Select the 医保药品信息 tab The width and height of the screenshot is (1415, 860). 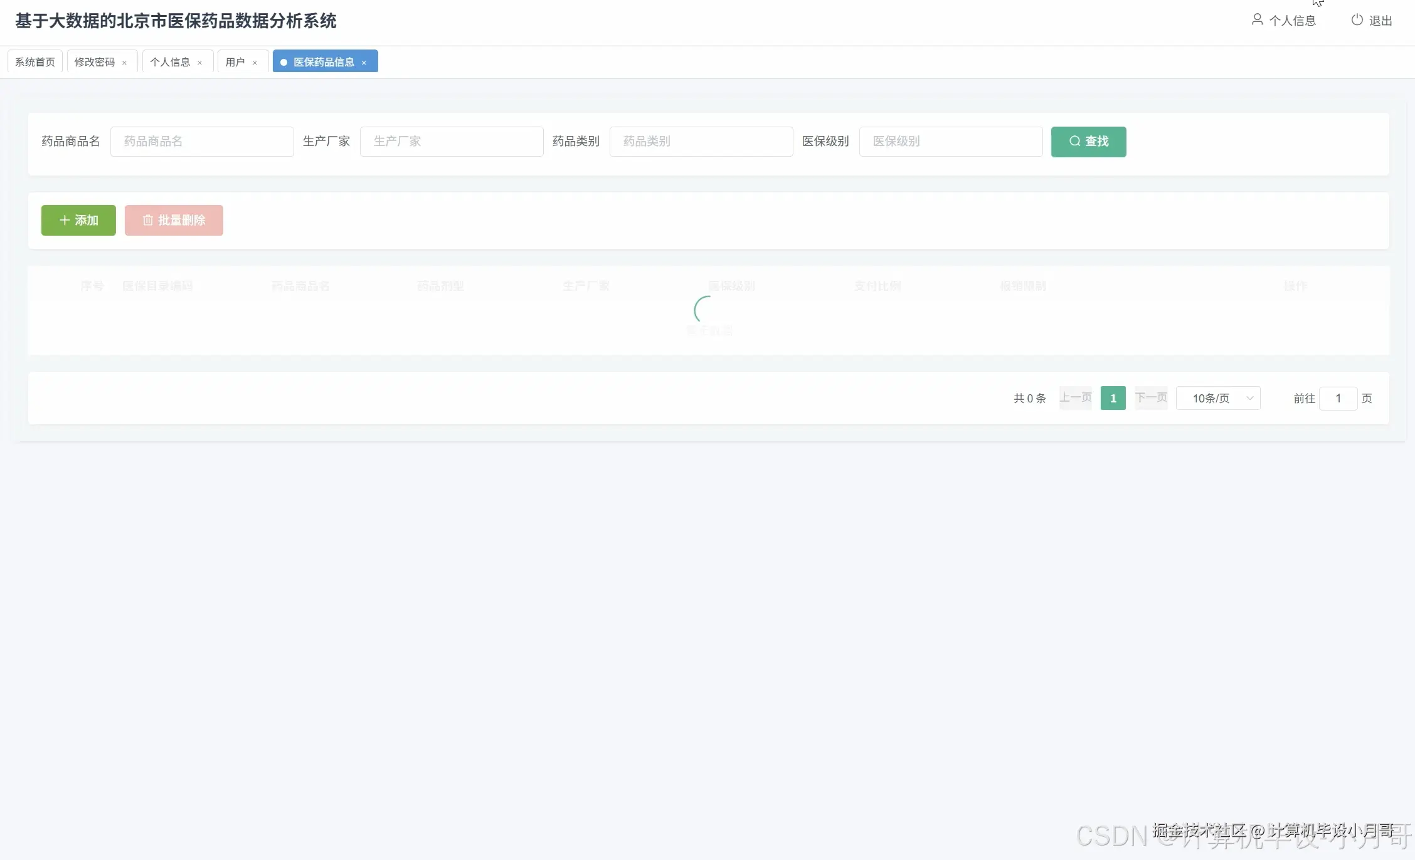click(324, 61)
